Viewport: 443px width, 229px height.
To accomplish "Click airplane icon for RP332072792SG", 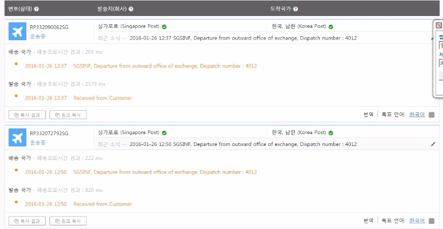I will [17, 138].
